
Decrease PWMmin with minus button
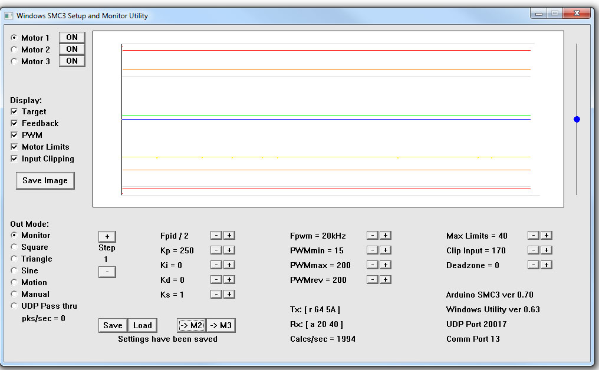coord(373,250)
